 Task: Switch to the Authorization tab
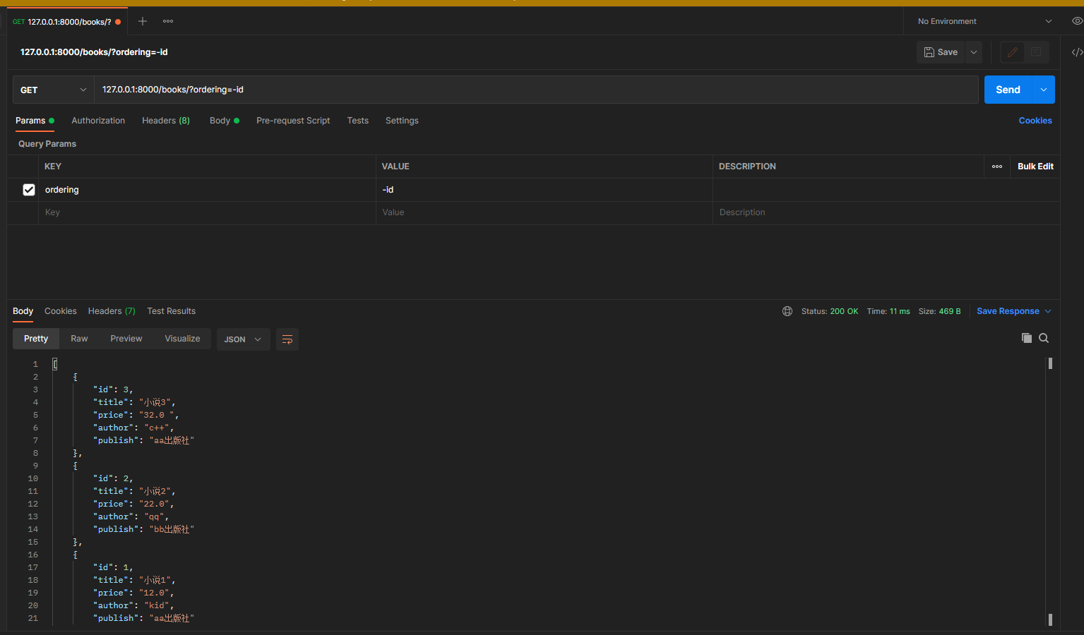(x=98, y=121)
